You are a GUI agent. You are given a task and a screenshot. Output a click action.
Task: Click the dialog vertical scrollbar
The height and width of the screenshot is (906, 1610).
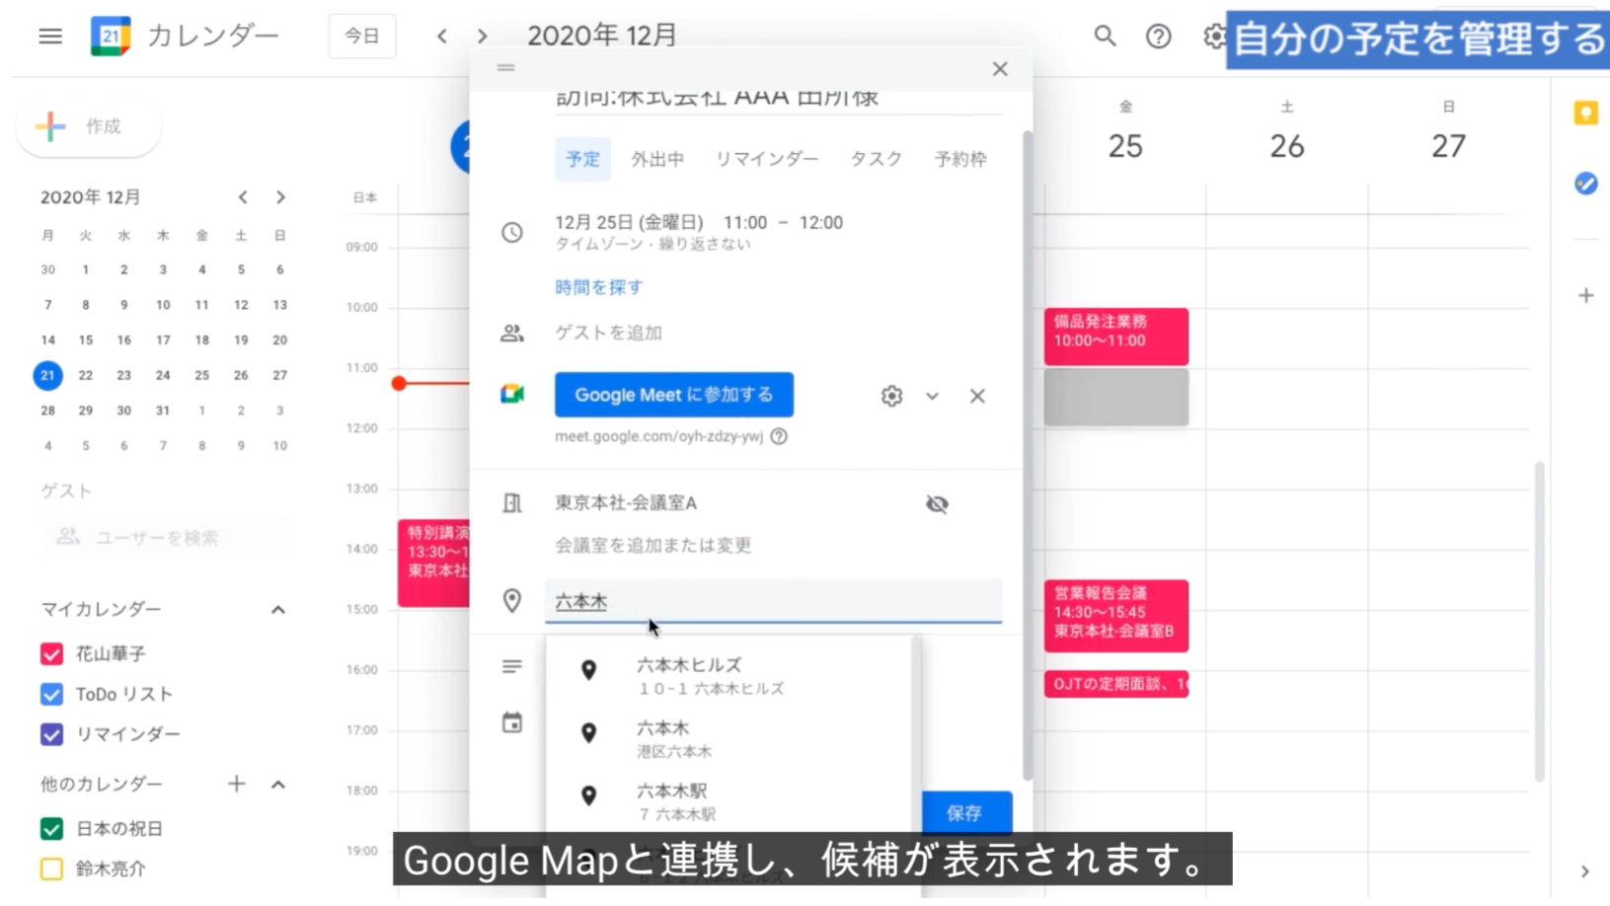tap(1027, 454)
